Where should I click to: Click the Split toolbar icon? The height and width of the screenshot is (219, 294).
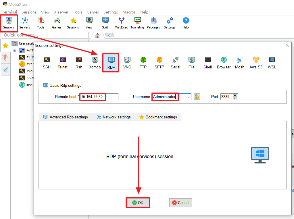click(105, 23)
